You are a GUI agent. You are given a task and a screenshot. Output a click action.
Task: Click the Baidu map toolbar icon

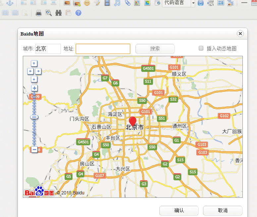click(137, 3)
